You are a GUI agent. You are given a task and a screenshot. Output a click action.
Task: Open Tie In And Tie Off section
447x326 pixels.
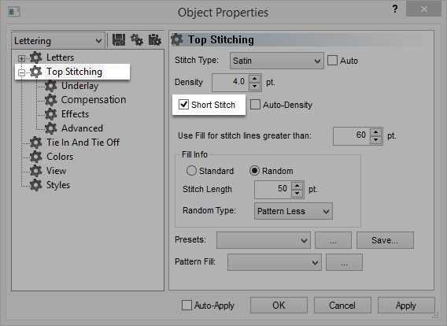83,143
